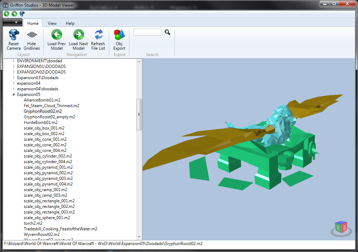358x252 pixels.
Task: Select scale_obj_ramp_001.m2
Action: click(x=45, y=190)
